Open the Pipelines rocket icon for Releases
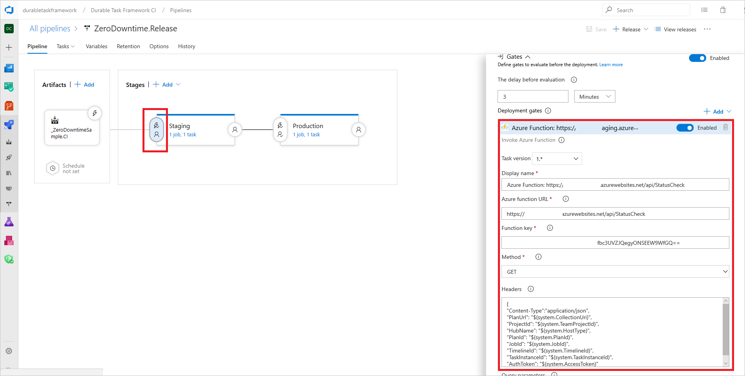Image resolution: width=745 pixels, height=376 pixels. (x=9, y=158)
